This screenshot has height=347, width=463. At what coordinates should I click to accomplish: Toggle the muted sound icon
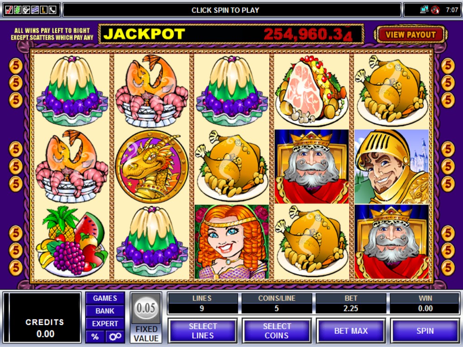pos(435,10)
